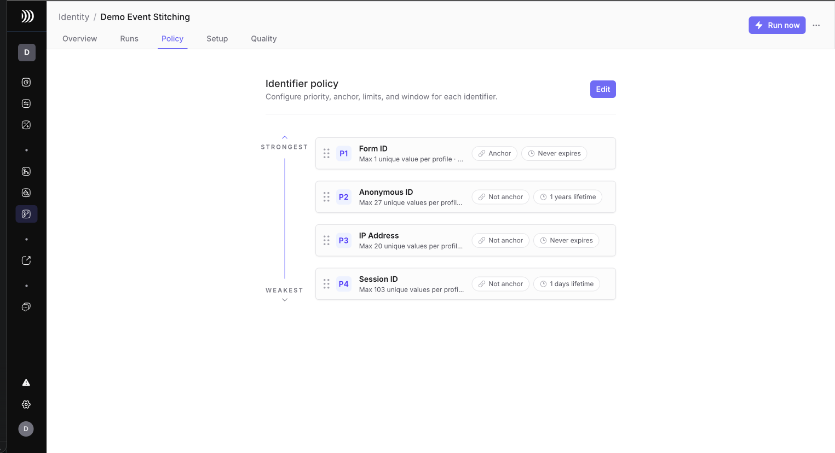Select the Policy tab
Screen dimensions: 835x453
point(172,39)
